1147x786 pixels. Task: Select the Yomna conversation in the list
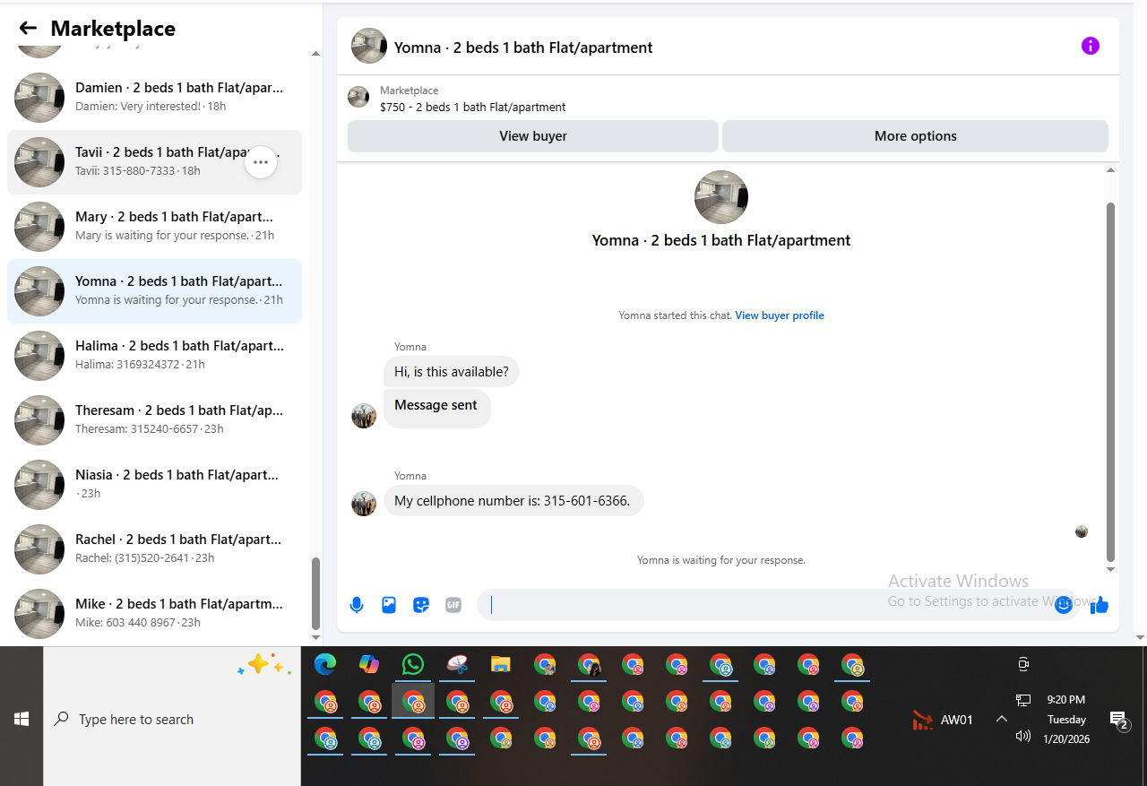pos(154,291)
